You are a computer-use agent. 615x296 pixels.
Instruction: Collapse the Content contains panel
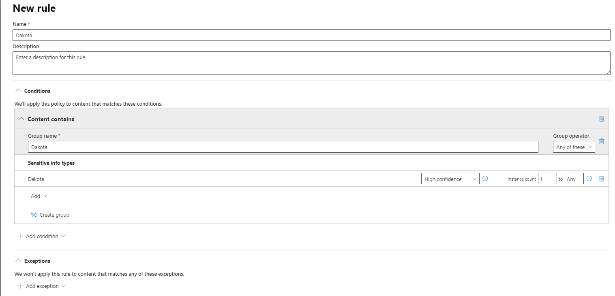pos(21,119)
